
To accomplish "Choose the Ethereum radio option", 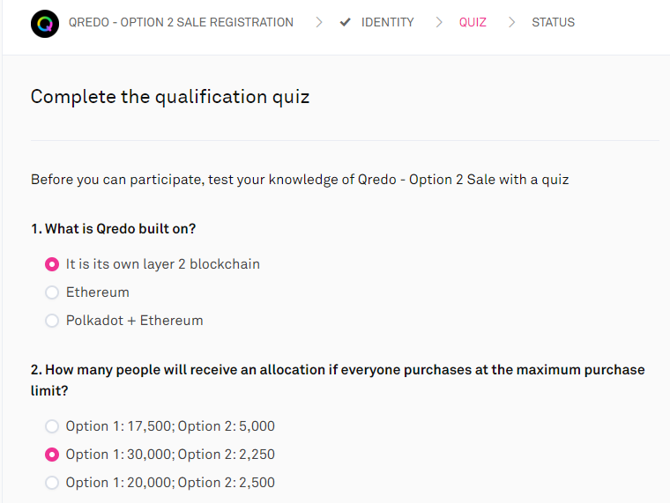I will point(52,292).
